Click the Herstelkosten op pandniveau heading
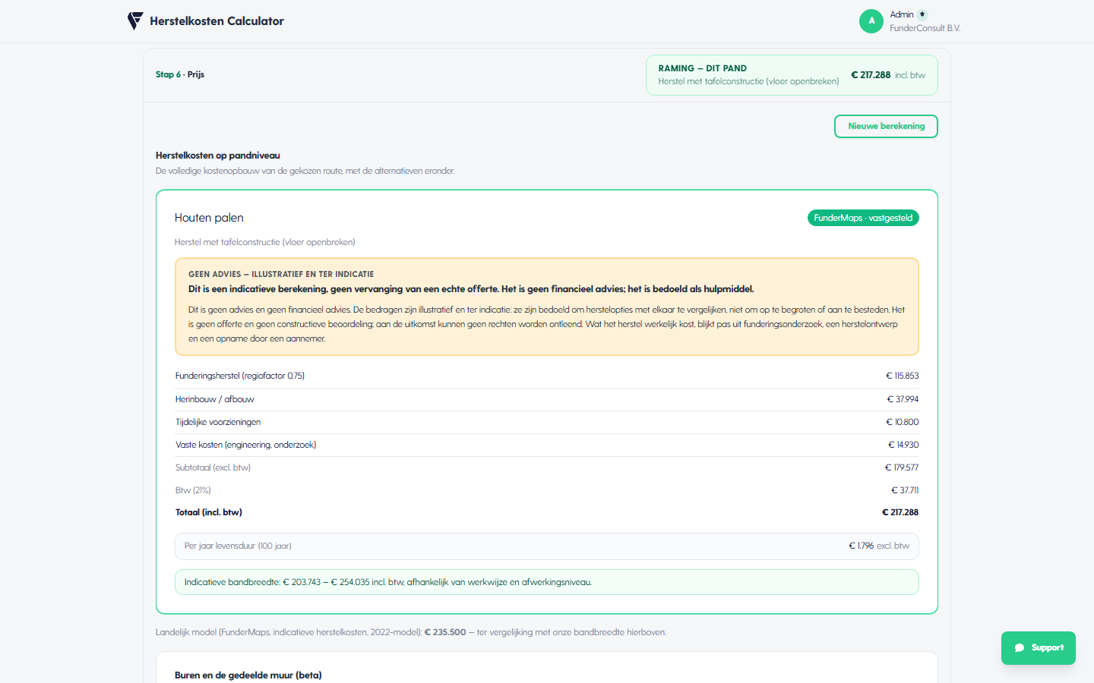Viewport: 1094px width, 683px height. [218, 156]
